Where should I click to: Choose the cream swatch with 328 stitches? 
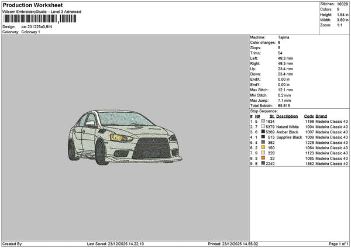263,153
